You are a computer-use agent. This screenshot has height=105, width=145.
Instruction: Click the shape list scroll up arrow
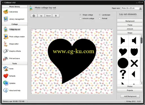point(141,36)
